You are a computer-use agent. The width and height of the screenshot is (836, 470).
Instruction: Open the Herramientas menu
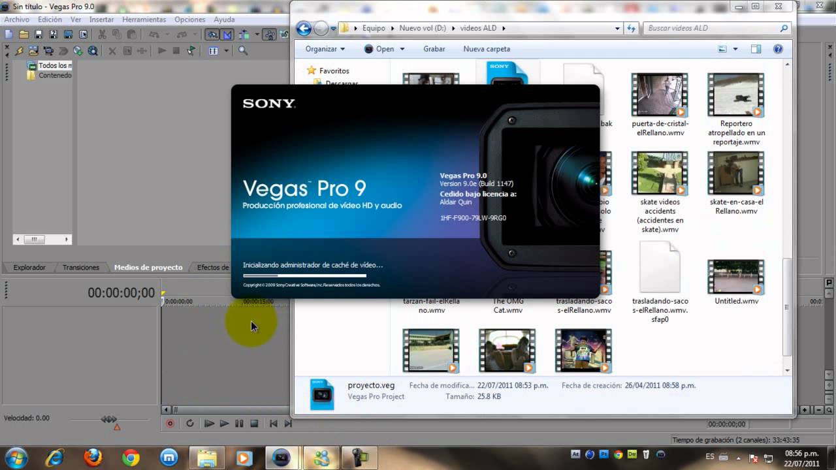(144, 20)
